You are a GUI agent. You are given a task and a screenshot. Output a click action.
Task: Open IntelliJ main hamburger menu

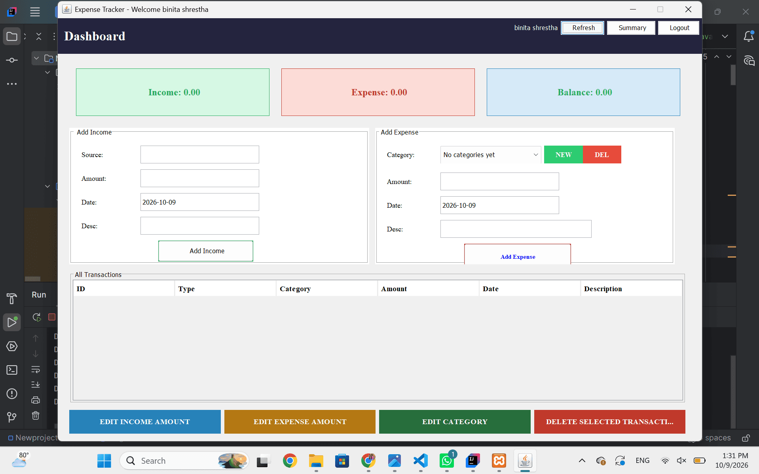click(x=35, y=12)
